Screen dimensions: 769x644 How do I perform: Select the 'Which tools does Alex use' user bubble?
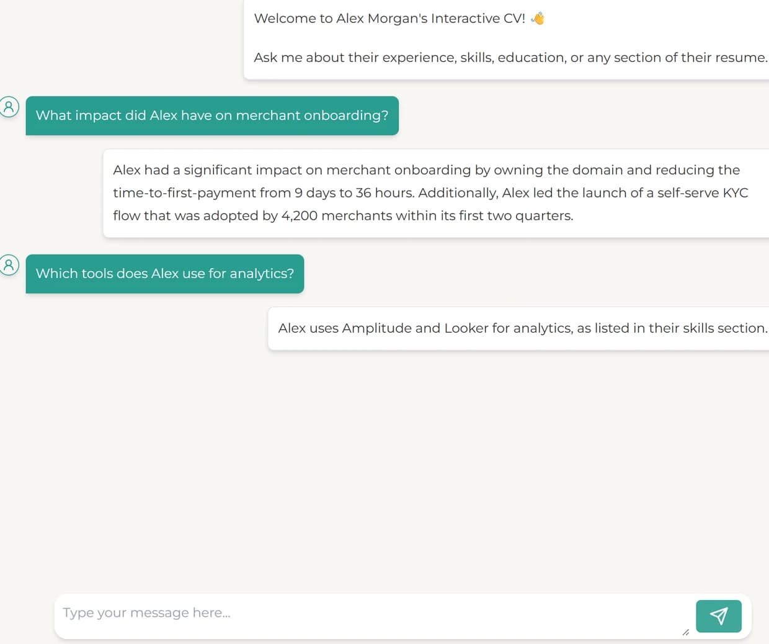(165, 274)
